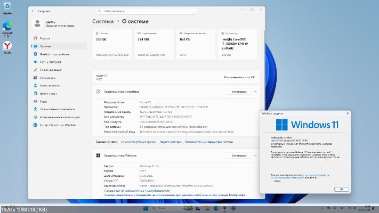
Task: Collapse the Характеристики Windows section
Action: tap(255, 155)
